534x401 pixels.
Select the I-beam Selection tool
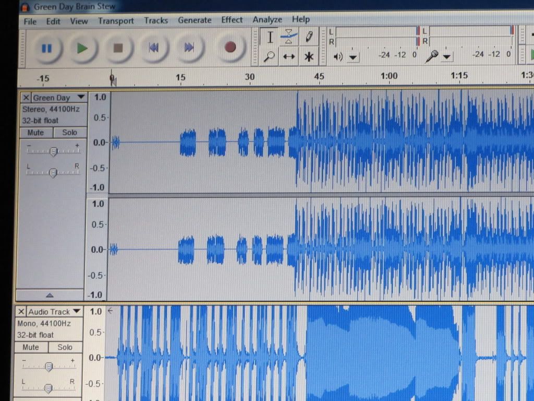pyautogui.click(x=270, y=37)
